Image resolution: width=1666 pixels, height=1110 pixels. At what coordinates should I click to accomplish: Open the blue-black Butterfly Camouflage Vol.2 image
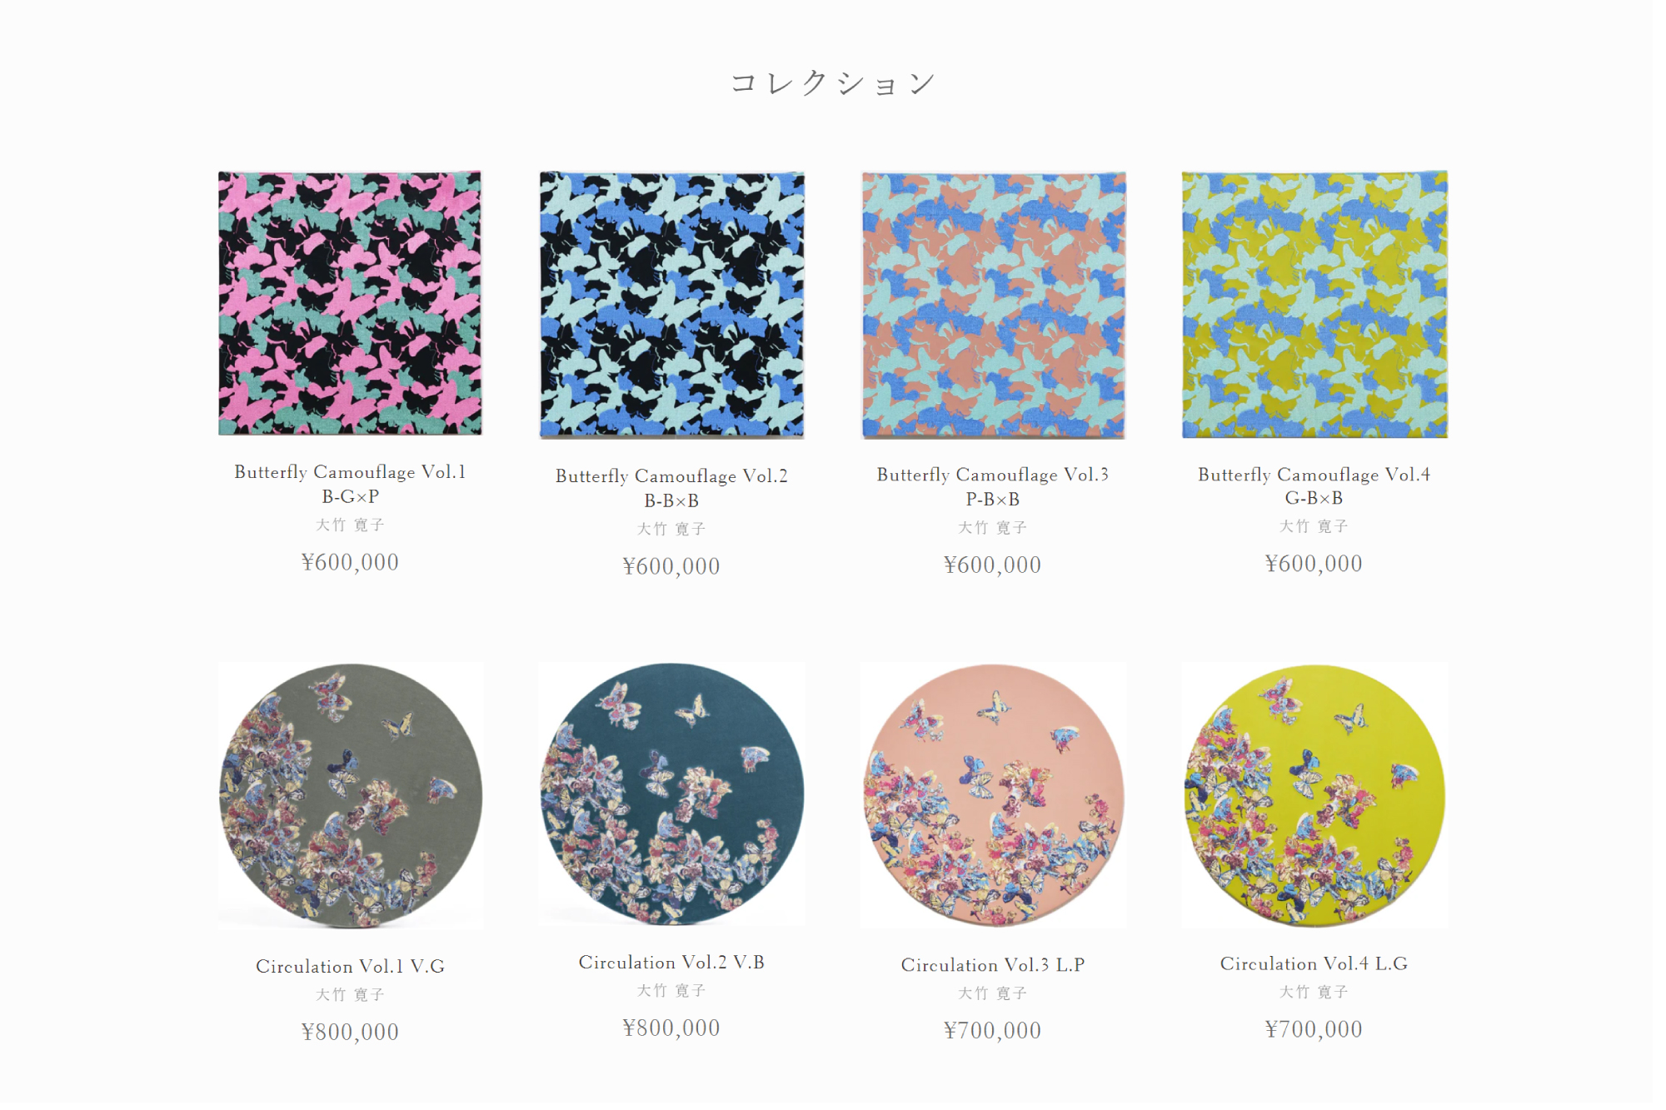click(671, 305)
